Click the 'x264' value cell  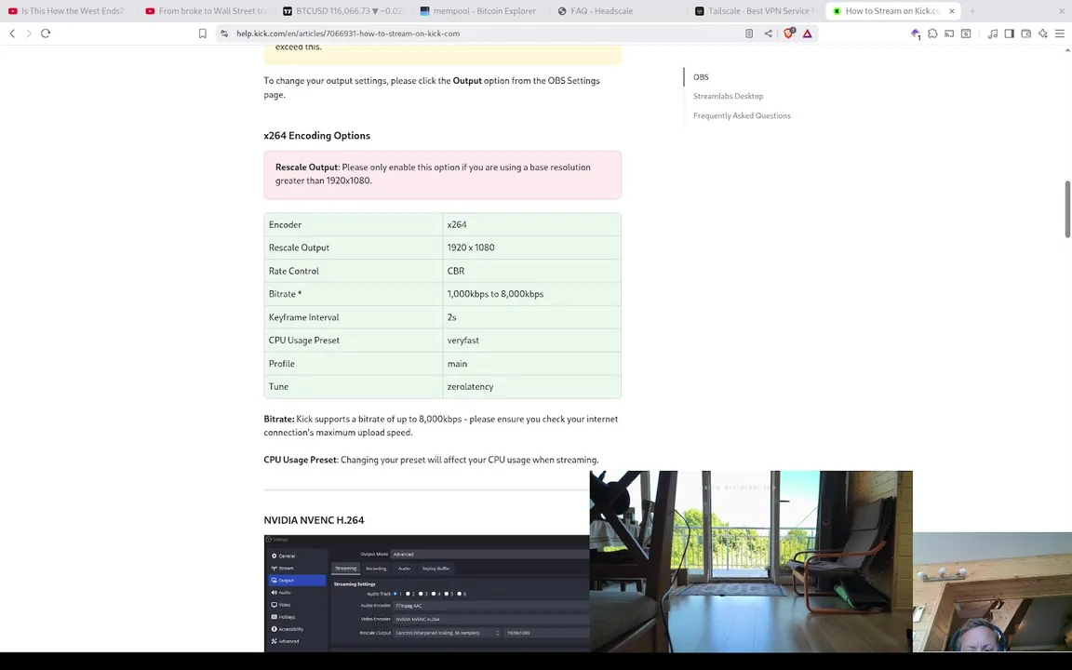[x=532, y=225]
